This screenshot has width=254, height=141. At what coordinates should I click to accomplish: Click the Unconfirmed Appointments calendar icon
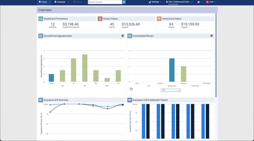pyautogui.click(x=41, y=36)
